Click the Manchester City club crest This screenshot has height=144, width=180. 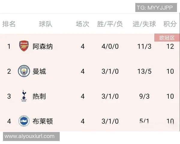point(24,71)
